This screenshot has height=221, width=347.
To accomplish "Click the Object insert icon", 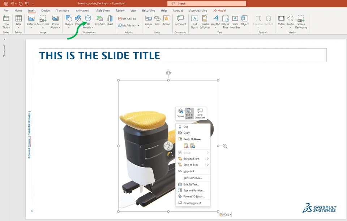I will pyautogui.click(x=245, y=18).
